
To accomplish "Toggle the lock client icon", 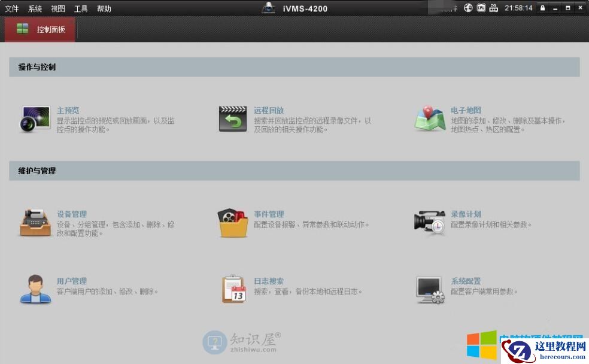I will (542, 8).
